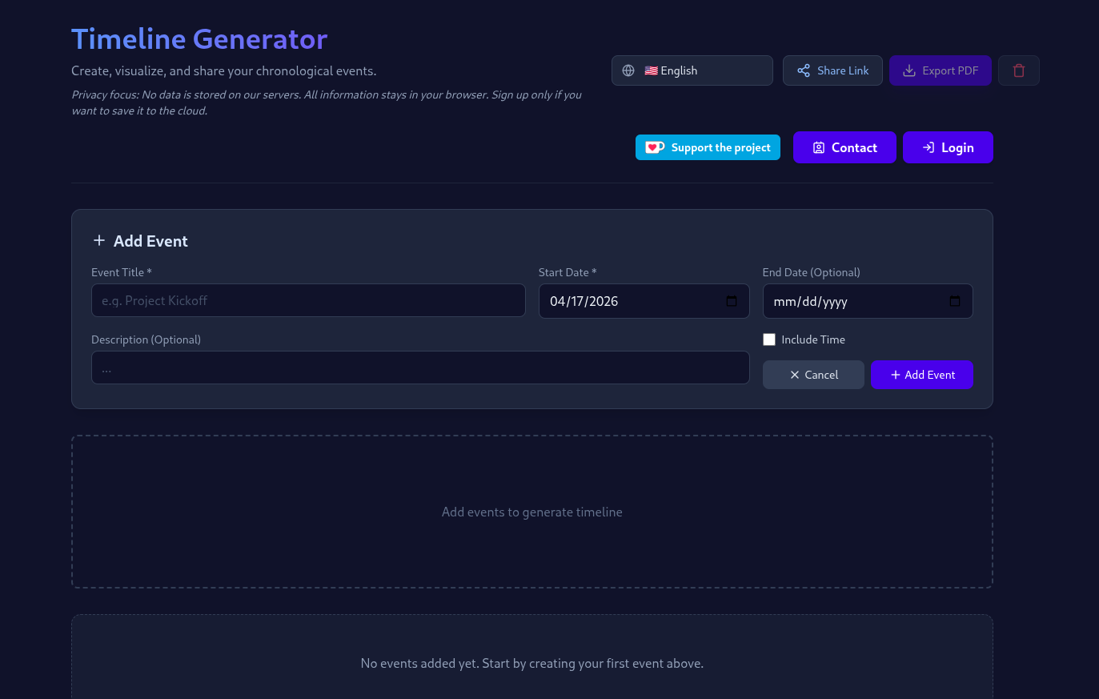Click the globe icon in the language selector
Viewport: 1099px width, 699px height.
tap(628, 70)
